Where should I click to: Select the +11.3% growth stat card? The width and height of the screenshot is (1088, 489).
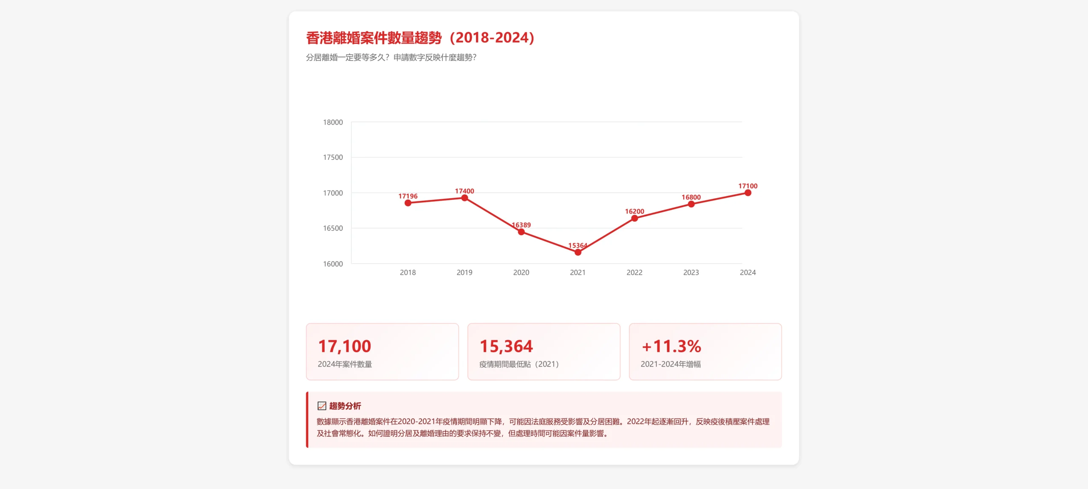coord(705,352)
